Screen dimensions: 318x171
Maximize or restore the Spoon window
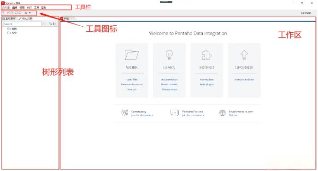(302, 3)
